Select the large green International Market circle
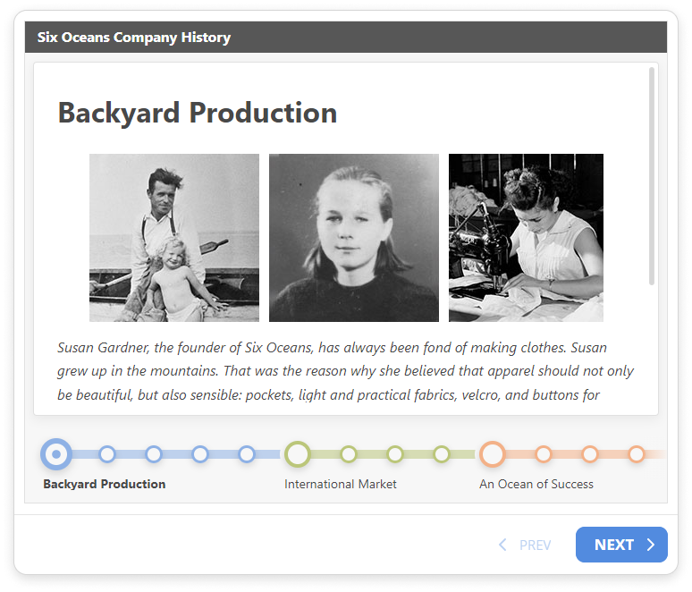 298,454
